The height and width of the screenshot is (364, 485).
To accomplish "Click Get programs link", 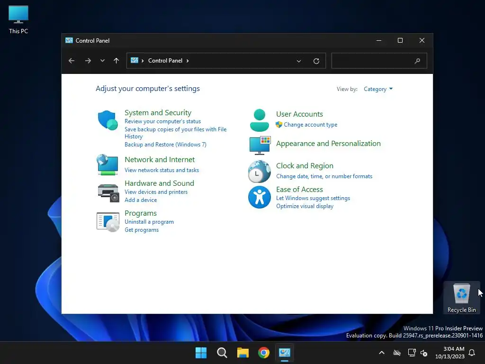I will click(x=141, y=230).
